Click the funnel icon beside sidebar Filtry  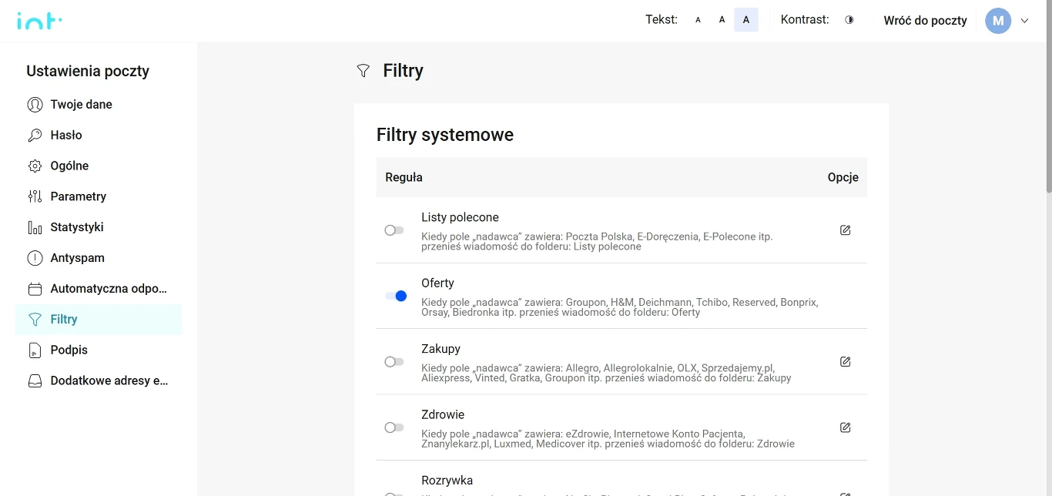tap(35, 319)
